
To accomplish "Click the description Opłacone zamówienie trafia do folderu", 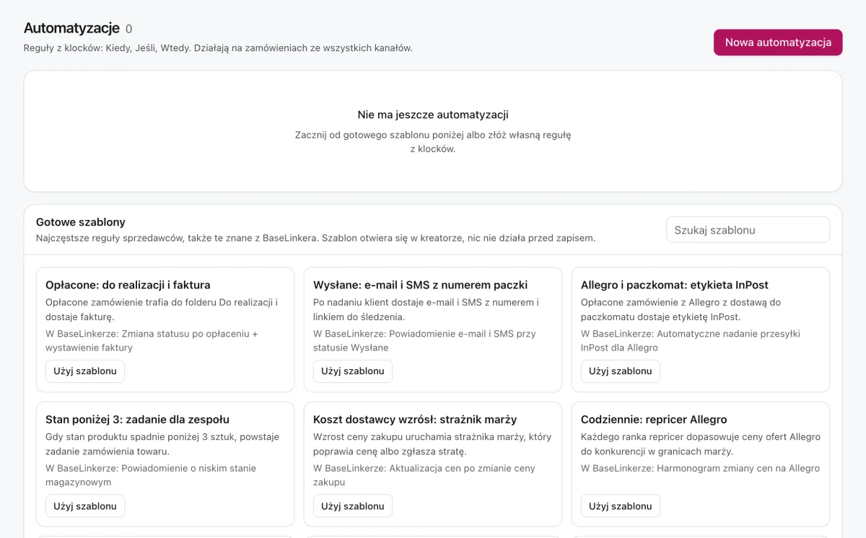I will (x=162, y=309).
